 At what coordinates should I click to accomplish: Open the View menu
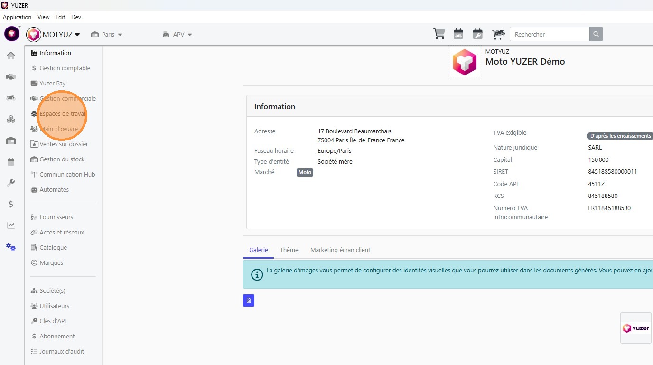click(x=44, y=17)
